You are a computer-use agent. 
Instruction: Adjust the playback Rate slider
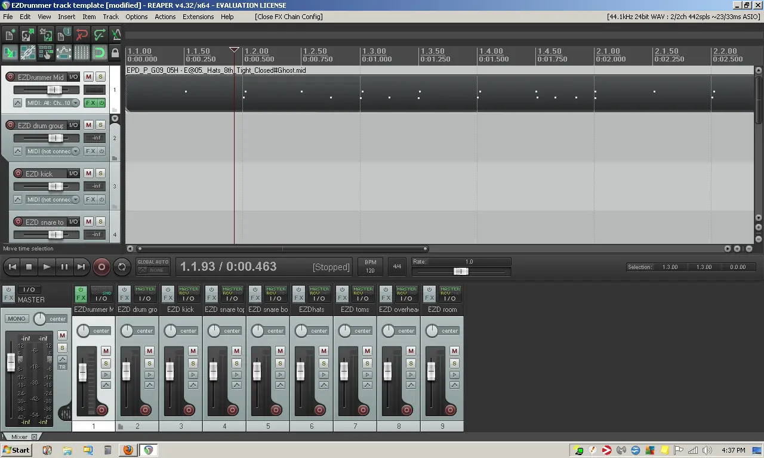pos(461,271)
